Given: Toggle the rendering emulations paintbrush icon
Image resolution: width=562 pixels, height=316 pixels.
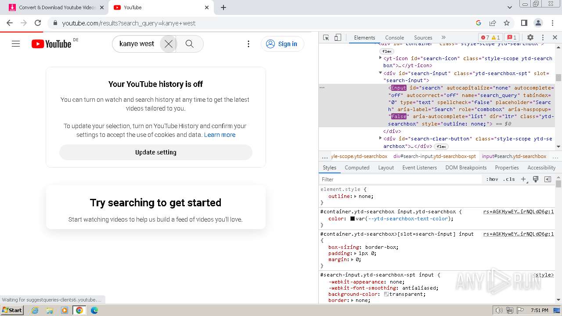Looking at the screenshot, I should pyautogui.click(x=536, y=179).
